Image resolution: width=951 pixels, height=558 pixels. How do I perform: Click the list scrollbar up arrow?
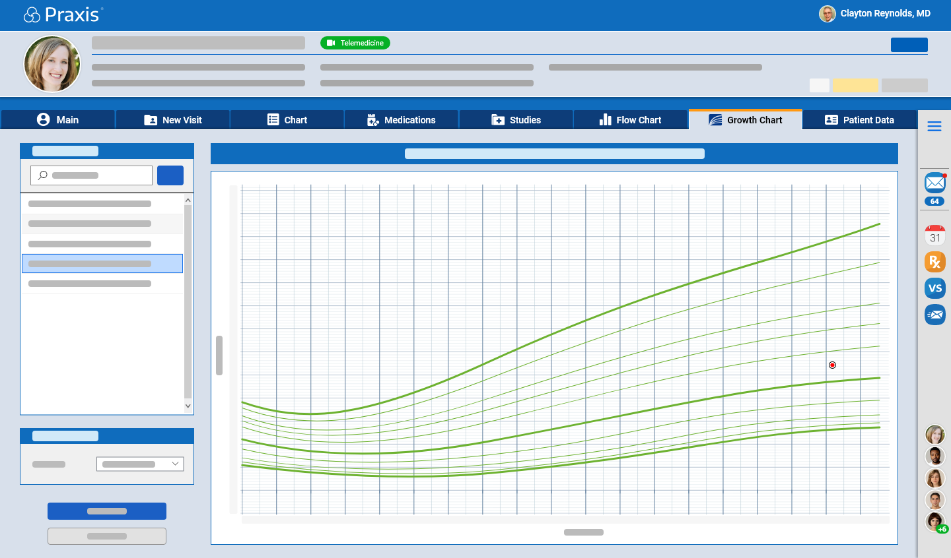188,200
